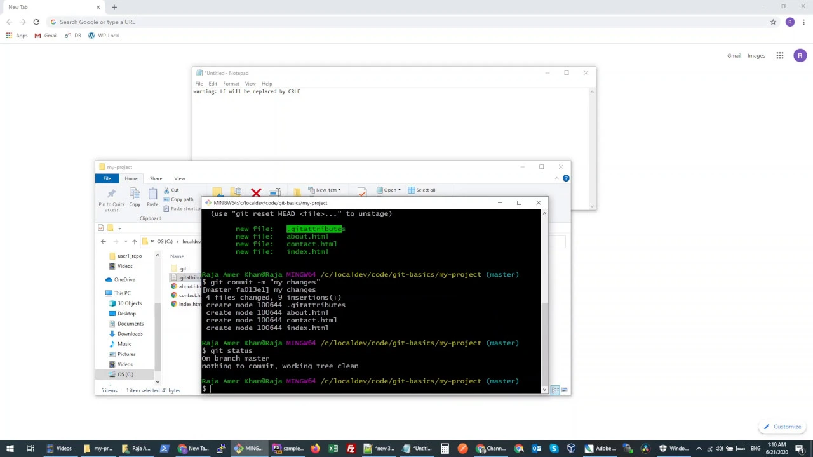Open the Google account avatar R

[x=800, y=56]
